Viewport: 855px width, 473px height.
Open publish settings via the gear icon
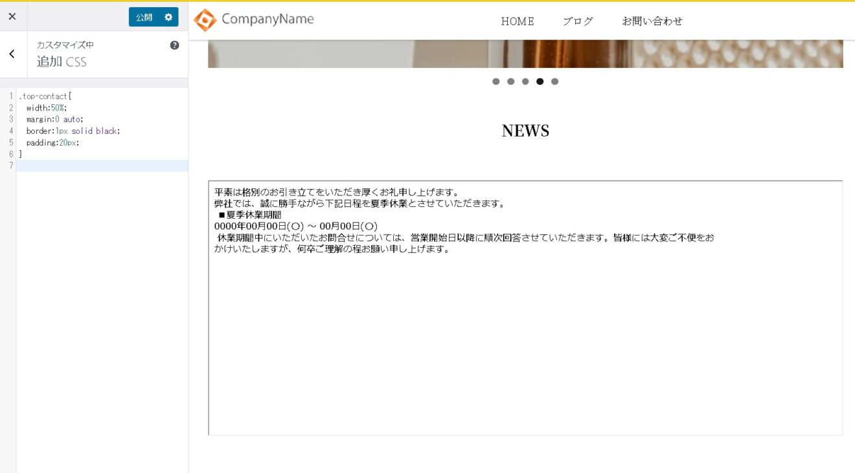(170, 17)
